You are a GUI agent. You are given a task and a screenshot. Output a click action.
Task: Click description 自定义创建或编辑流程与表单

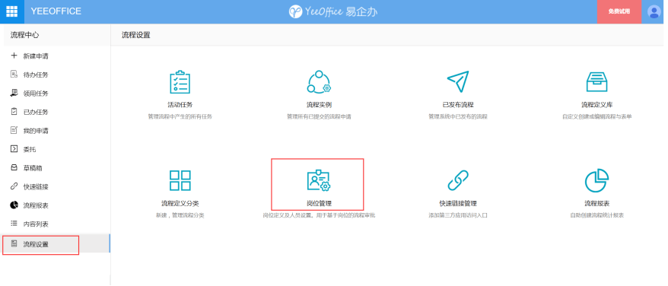[x=596, y=116]
